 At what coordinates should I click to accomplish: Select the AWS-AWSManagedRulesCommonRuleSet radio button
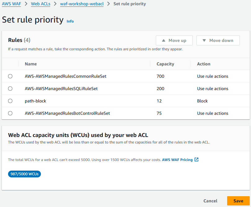tap(10, 76)
